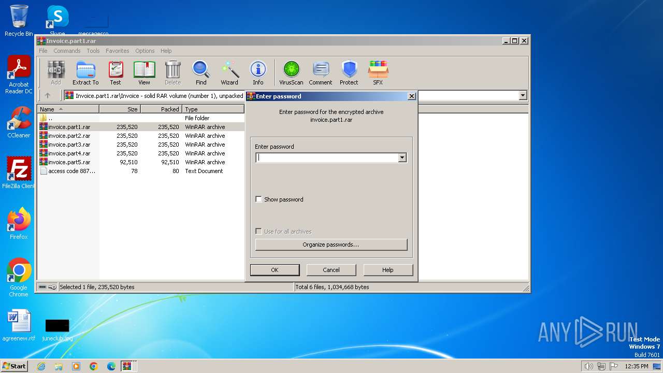Open Recycle Bin on the desktop
Screen dimensions: 663x373
click(x=19, y=21)
